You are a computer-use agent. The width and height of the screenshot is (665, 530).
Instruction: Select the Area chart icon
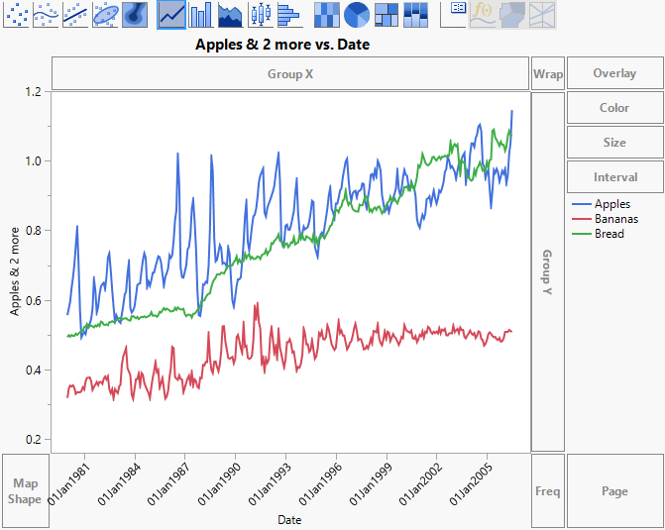230,14
